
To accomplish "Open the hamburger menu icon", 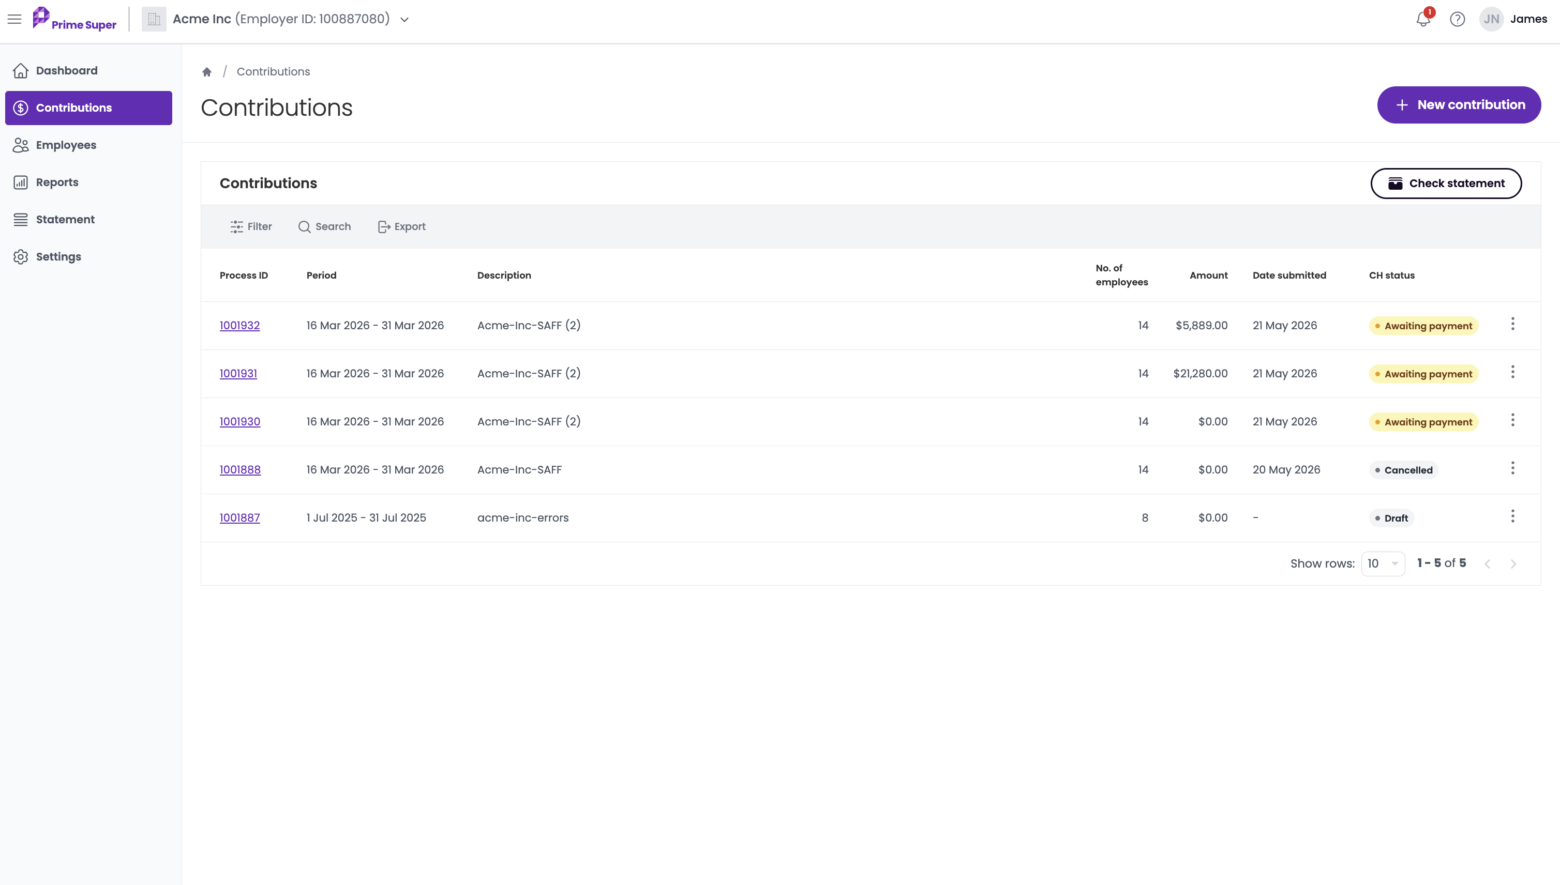I will point(14,19).
